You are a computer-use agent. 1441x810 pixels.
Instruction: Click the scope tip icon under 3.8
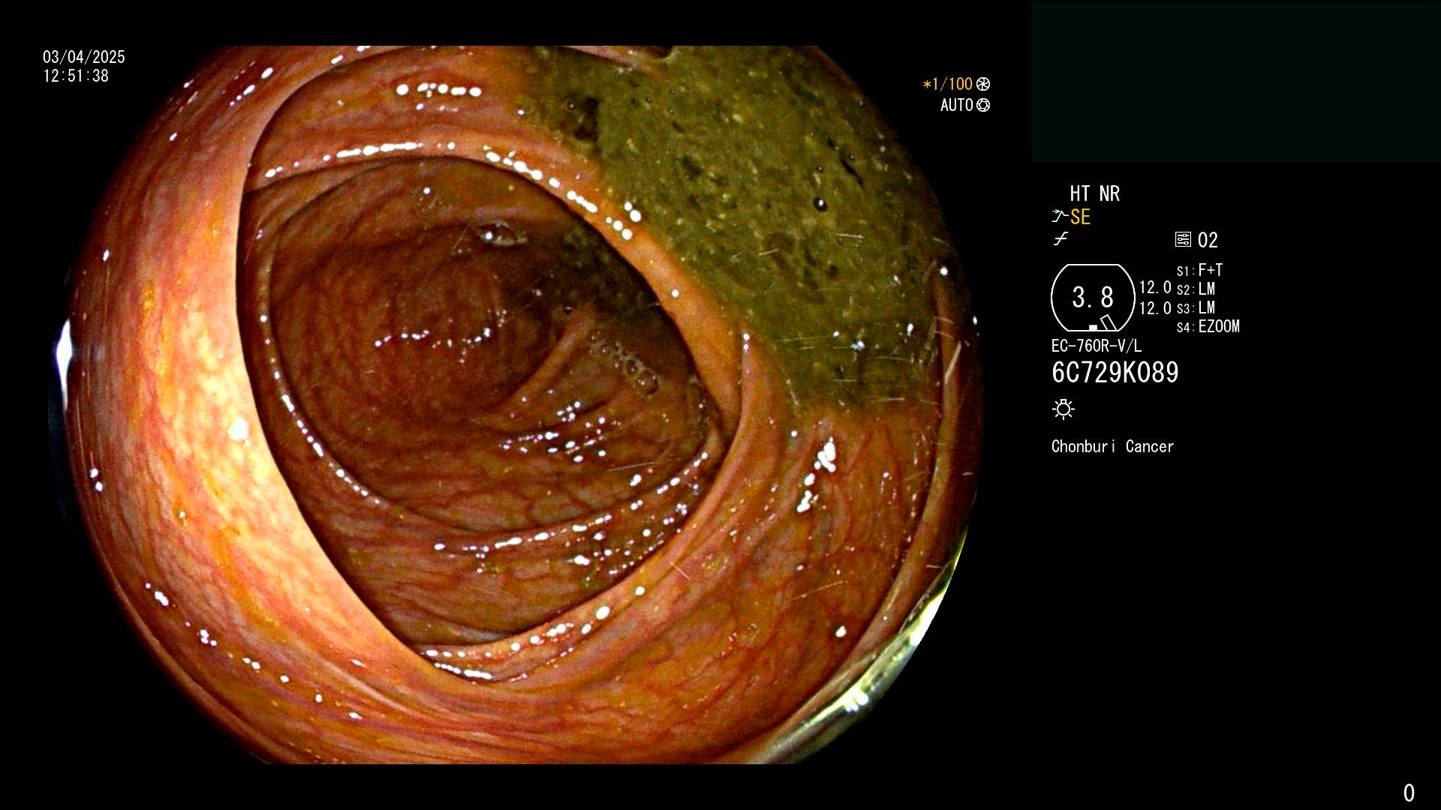pos(1103,323)
